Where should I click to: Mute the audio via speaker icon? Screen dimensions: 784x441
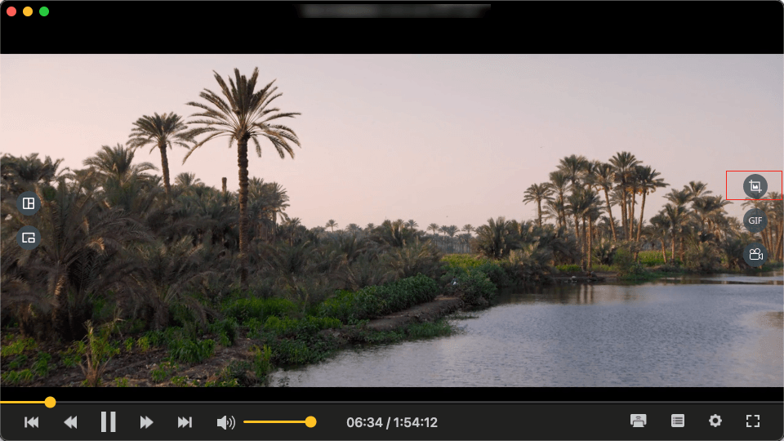225,422
